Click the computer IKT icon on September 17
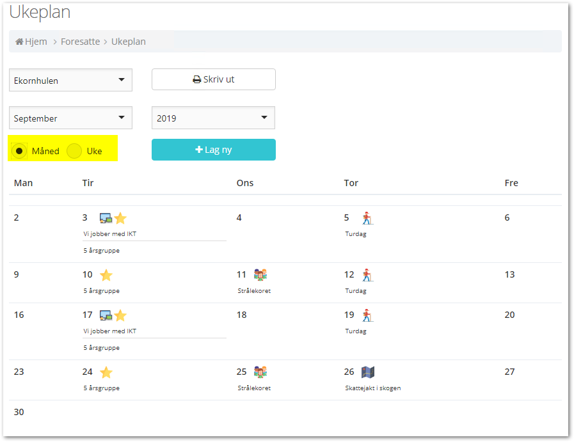 pos(106,315)
